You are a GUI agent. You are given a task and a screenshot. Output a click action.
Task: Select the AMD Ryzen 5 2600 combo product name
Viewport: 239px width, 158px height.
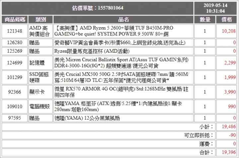point(114,31)
